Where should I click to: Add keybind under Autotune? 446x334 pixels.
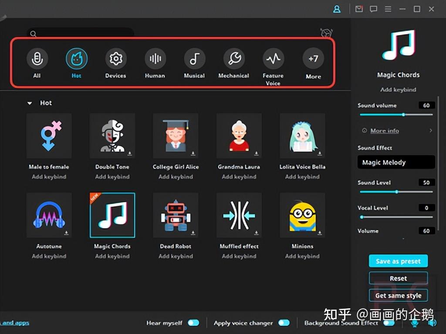(x=49, y=256)
